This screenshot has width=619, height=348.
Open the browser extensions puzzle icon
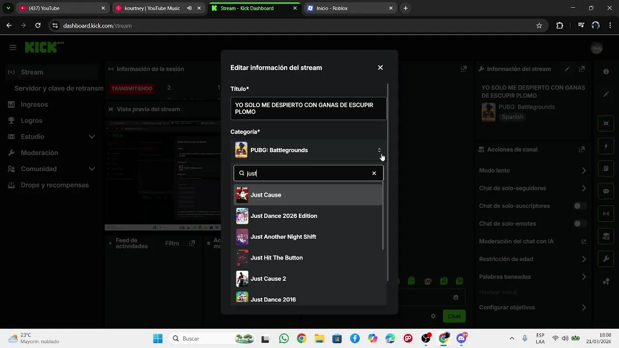560,26
